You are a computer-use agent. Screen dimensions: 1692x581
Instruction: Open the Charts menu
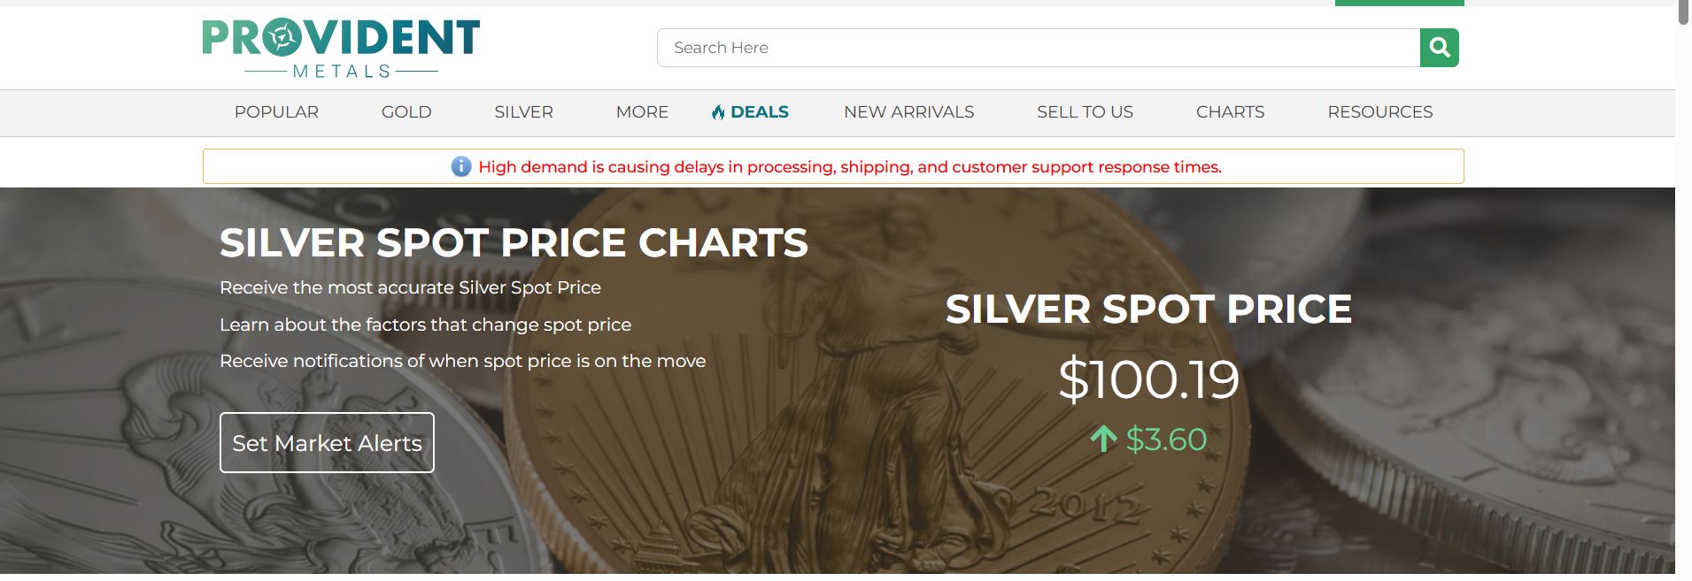pos(1230,112)
